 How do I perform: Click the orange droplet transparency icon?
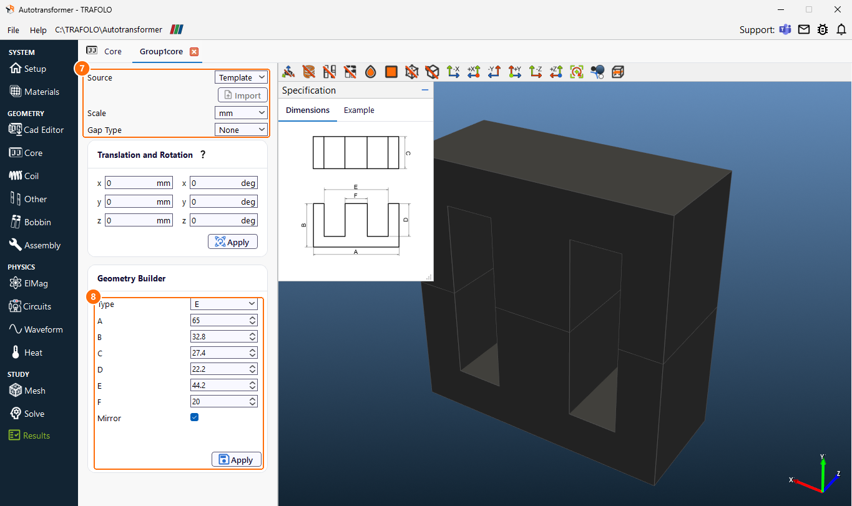click(371, 72)
